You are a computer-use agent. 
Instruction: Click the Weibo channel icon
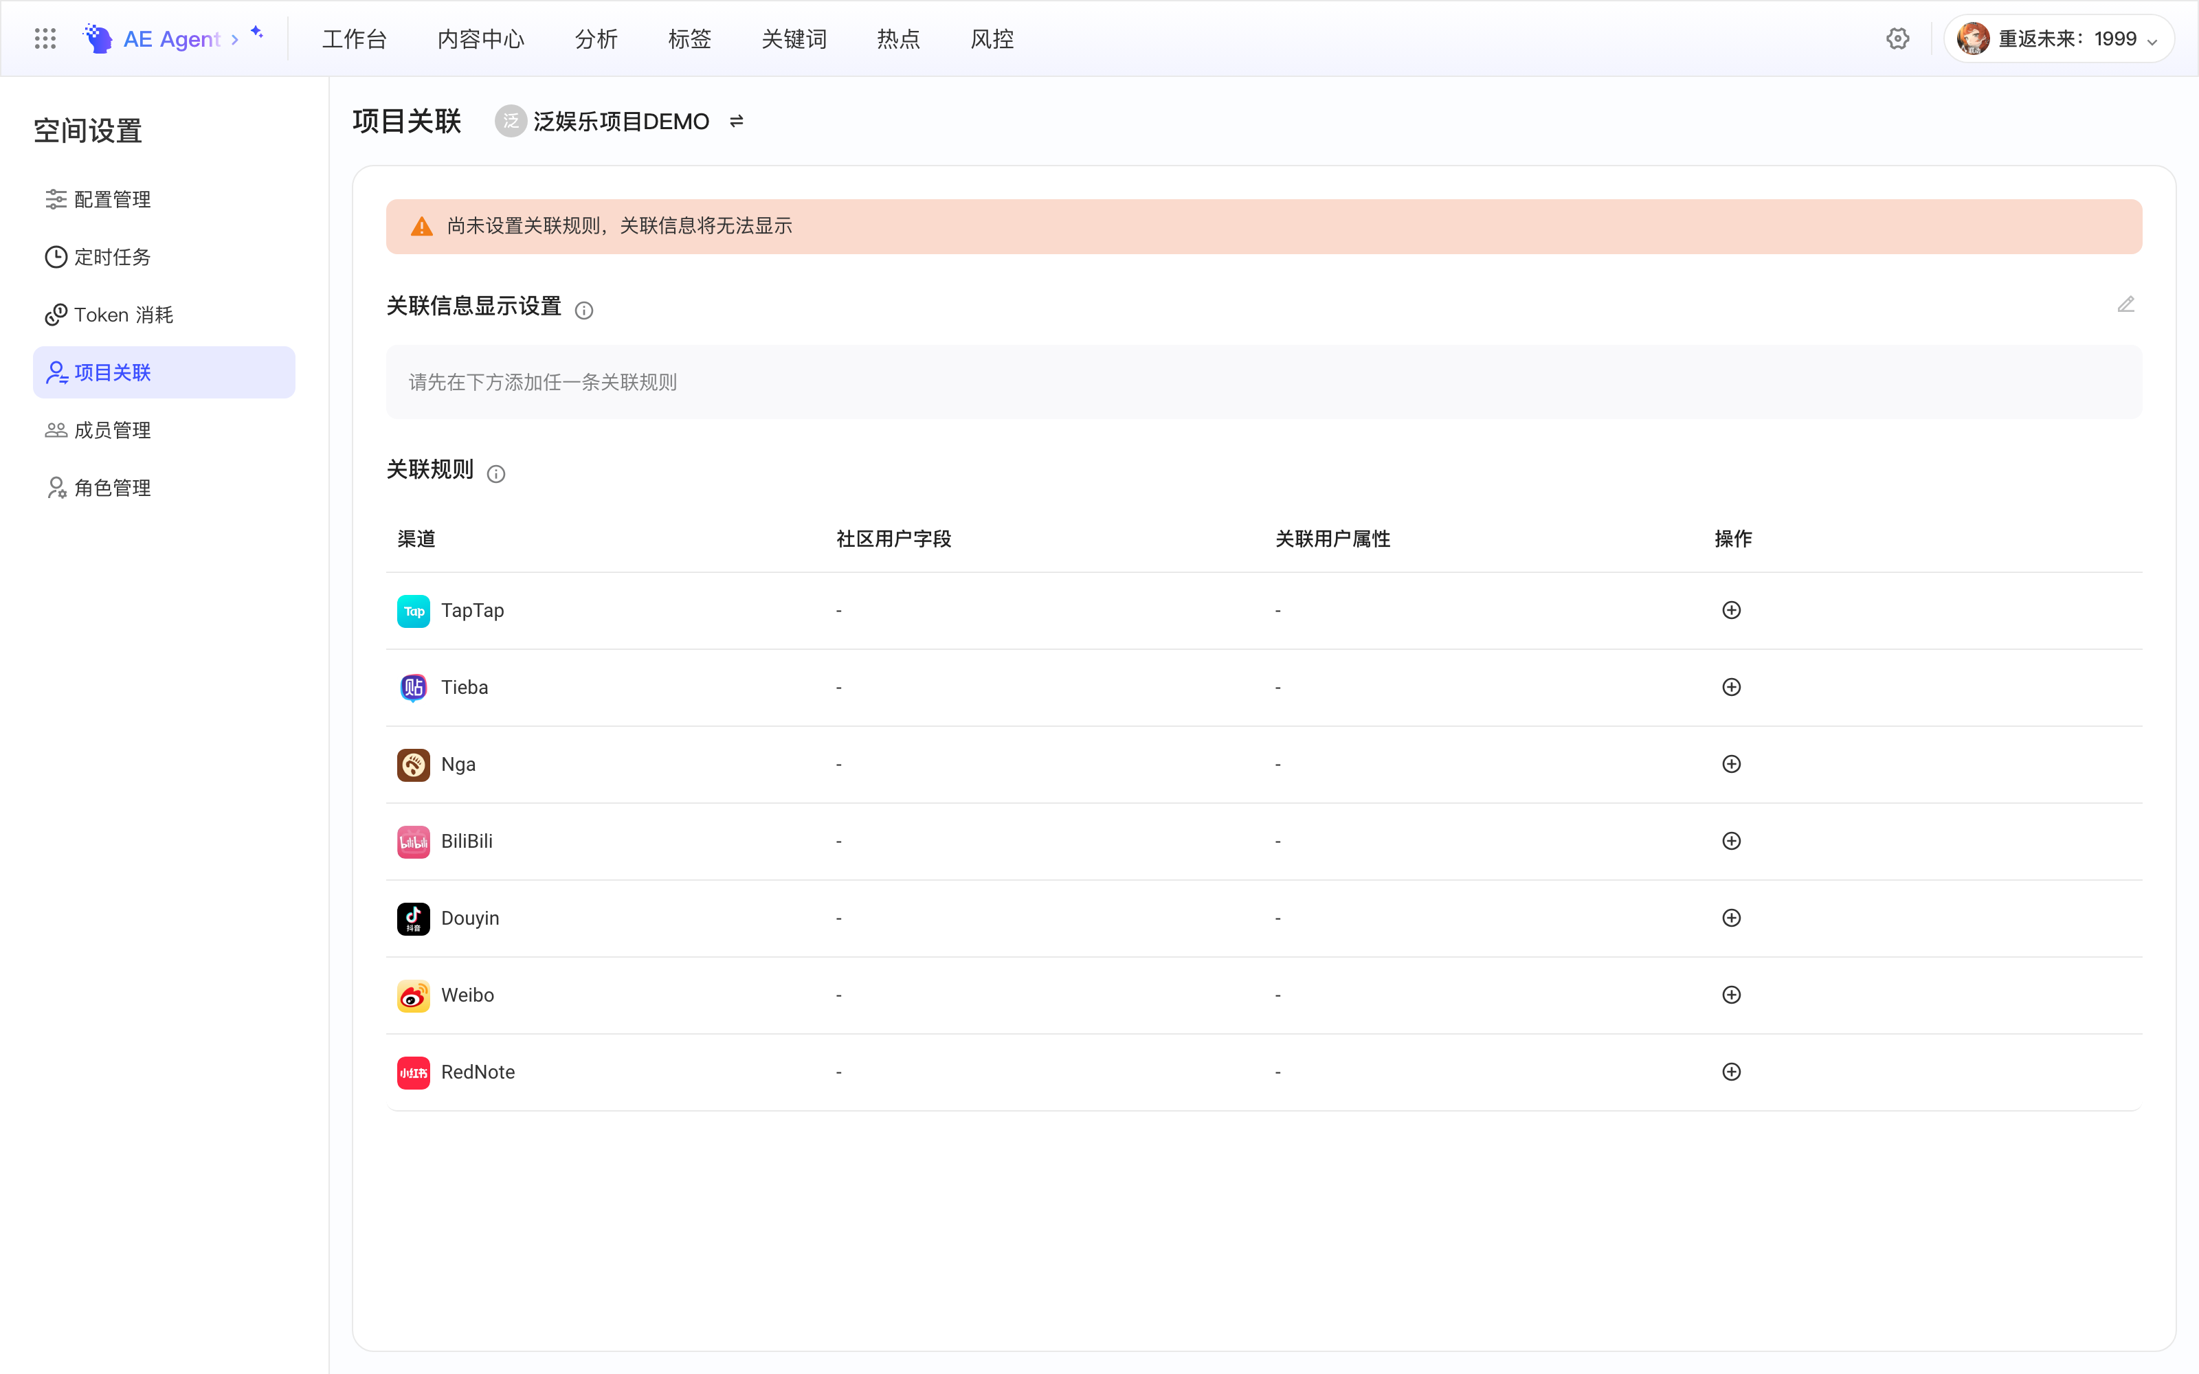point(414,996)
